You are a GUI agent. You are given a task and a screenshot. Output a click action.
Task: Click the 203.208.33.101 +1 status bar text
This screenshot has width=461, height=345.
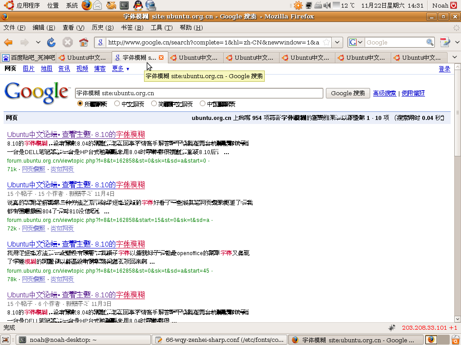429,327
